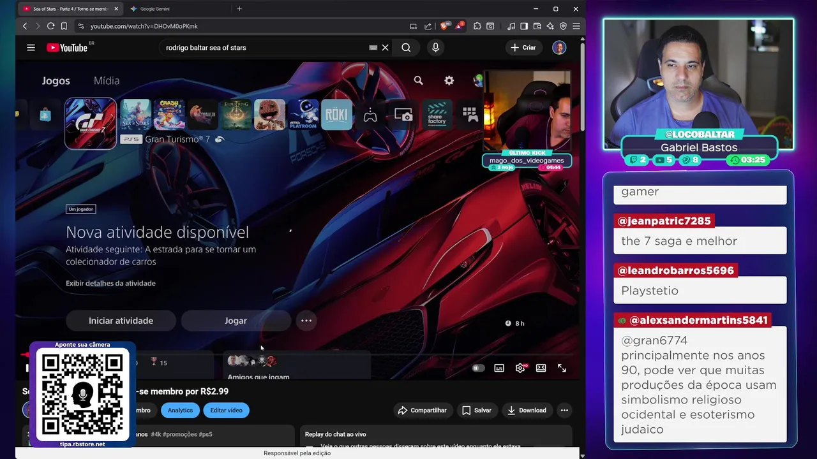
Task: Open the Game Library grid icon
Action: (x=470, y=115)
